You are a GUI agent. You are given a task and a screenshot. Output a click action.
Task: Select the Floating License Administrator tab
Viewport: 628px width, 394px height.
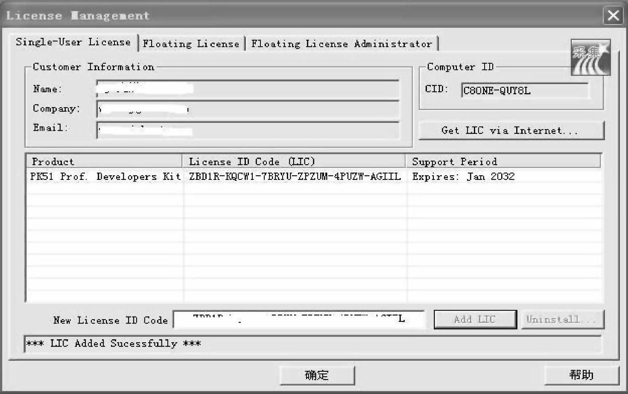342,44
